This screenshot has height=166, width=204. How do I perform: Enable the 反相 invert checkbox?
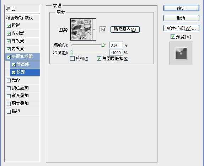coord(72,59)
